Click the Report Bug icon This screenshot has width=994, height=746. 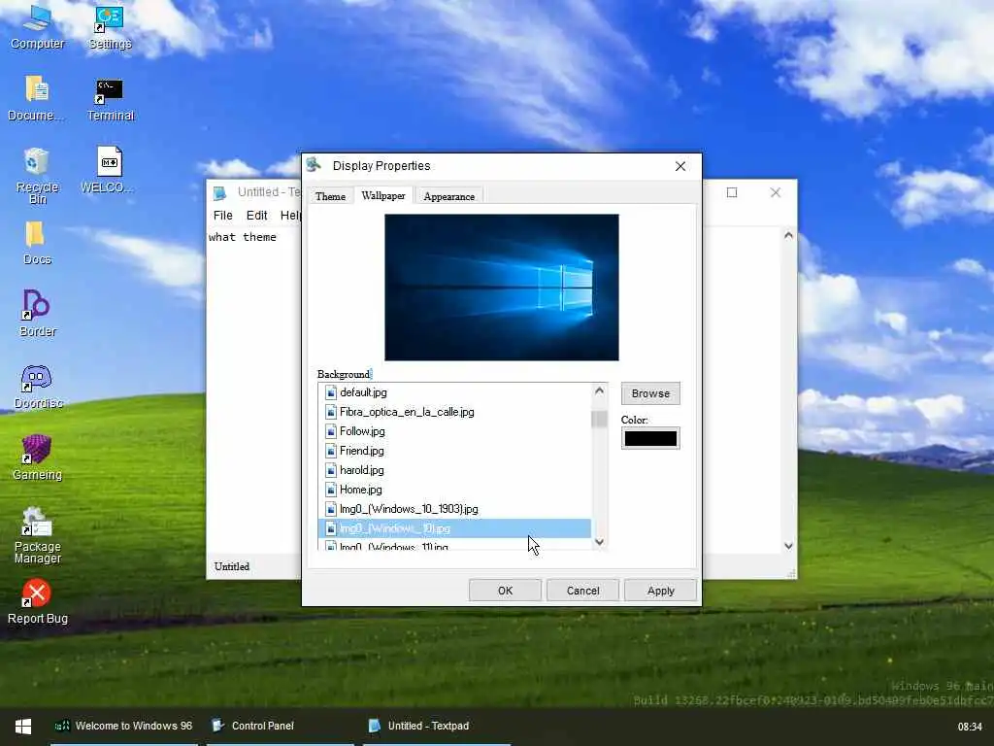coord(37,601)
